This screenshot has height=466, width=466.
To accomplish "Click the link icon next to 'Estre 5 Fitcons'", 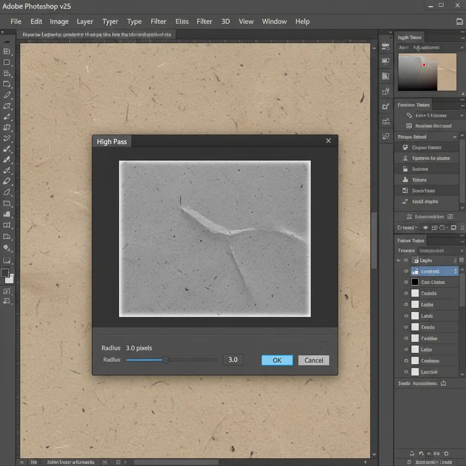I will [410, 116].
